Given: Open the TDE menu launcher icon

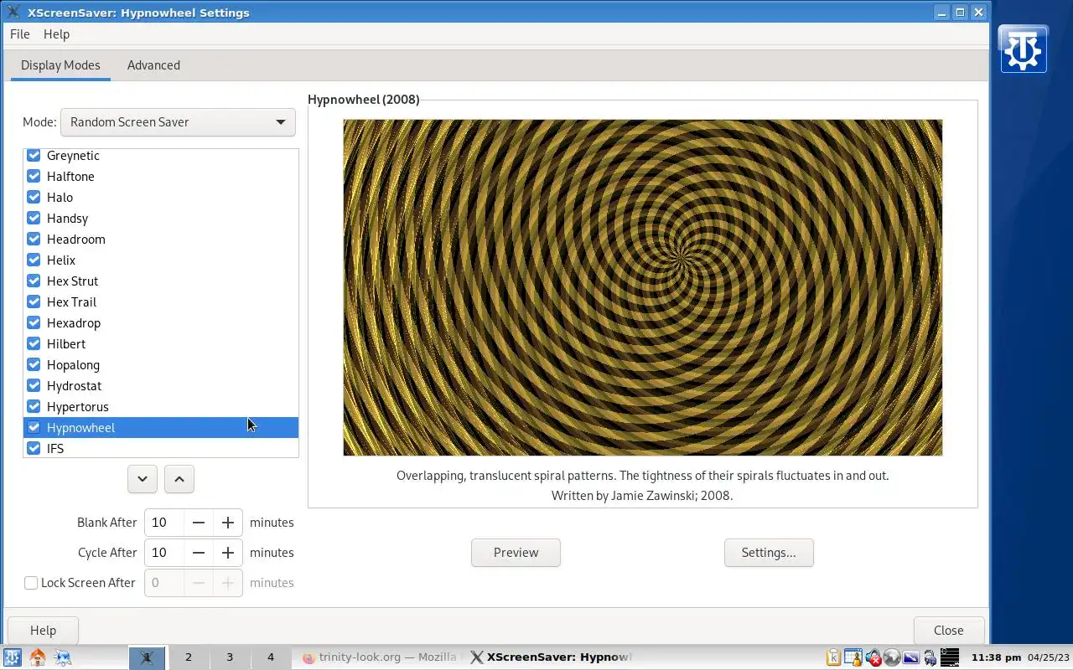Looking at the screenshot, I should click(12, 657).
